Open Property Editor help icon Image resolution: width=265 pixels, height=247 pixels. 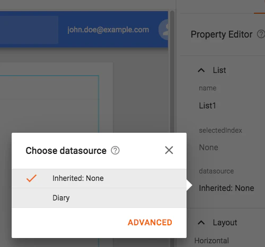pos(261,34)
